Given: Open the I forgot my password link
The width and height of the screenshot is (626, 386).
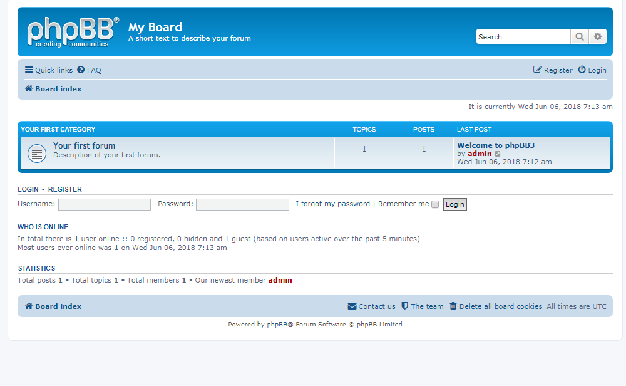Looking at the screenshot, I should [x=332, y=204].
